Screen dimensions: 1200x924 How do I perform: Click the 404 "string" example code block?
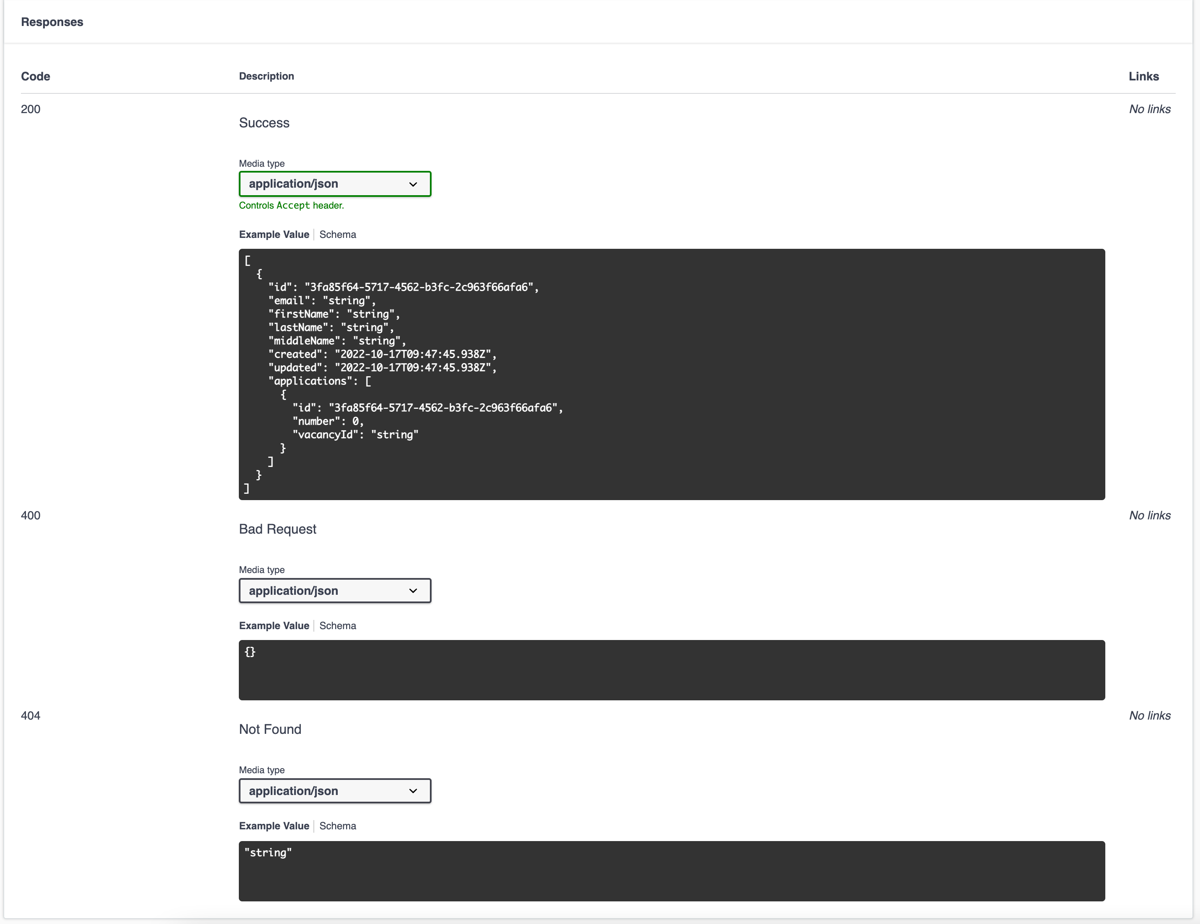coord(671,871)
